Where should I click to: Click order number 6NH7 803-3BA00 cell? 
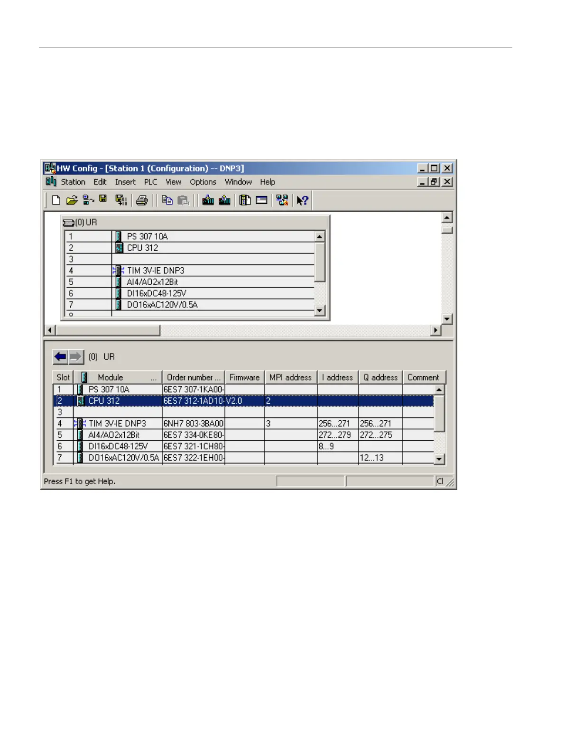194,424
